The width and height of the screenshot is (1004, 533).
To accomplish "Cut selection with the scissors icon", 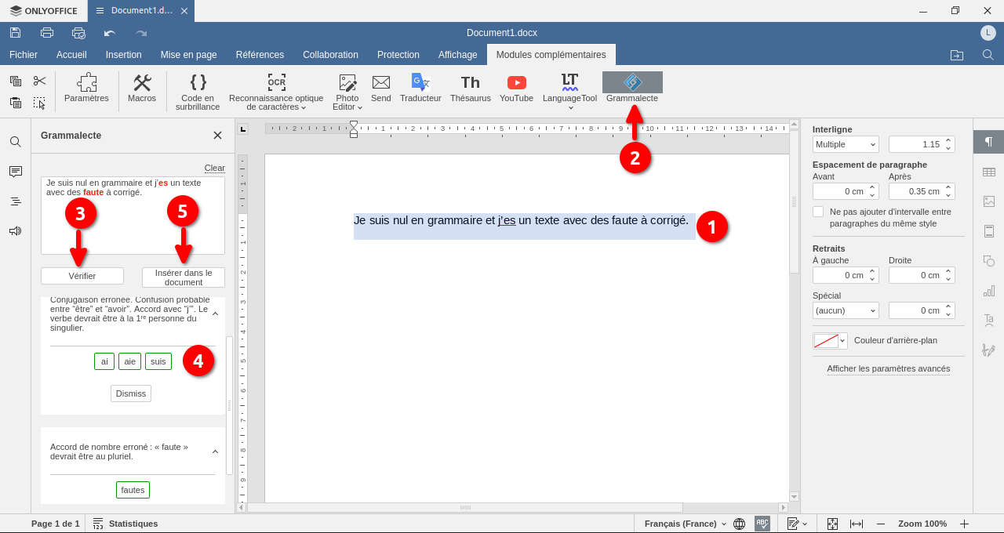I will point(40,81).
